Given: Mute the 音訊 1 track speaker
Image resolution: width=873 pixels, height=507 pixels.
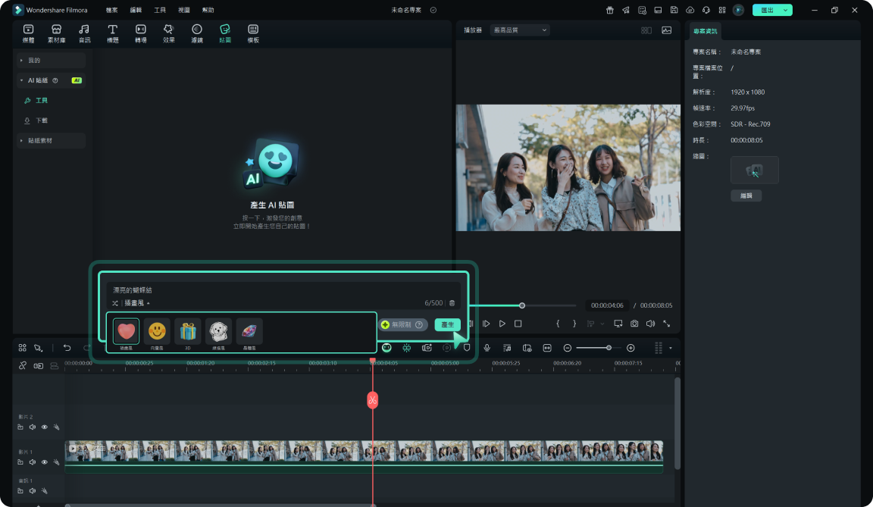Looking at the screenshot, I should coord(33,491).
